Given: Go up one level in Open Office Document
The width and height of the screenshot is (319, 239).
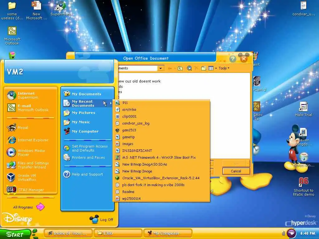Looking at the screenshot, I should (x=180, y=68).
